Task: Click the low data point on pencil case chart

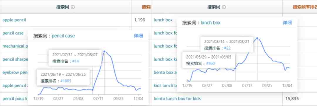Action: pos(92,90)
